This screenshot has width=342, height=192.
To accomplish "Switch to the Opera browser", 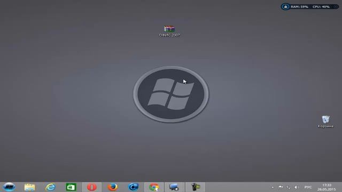I will click(92, 187).
